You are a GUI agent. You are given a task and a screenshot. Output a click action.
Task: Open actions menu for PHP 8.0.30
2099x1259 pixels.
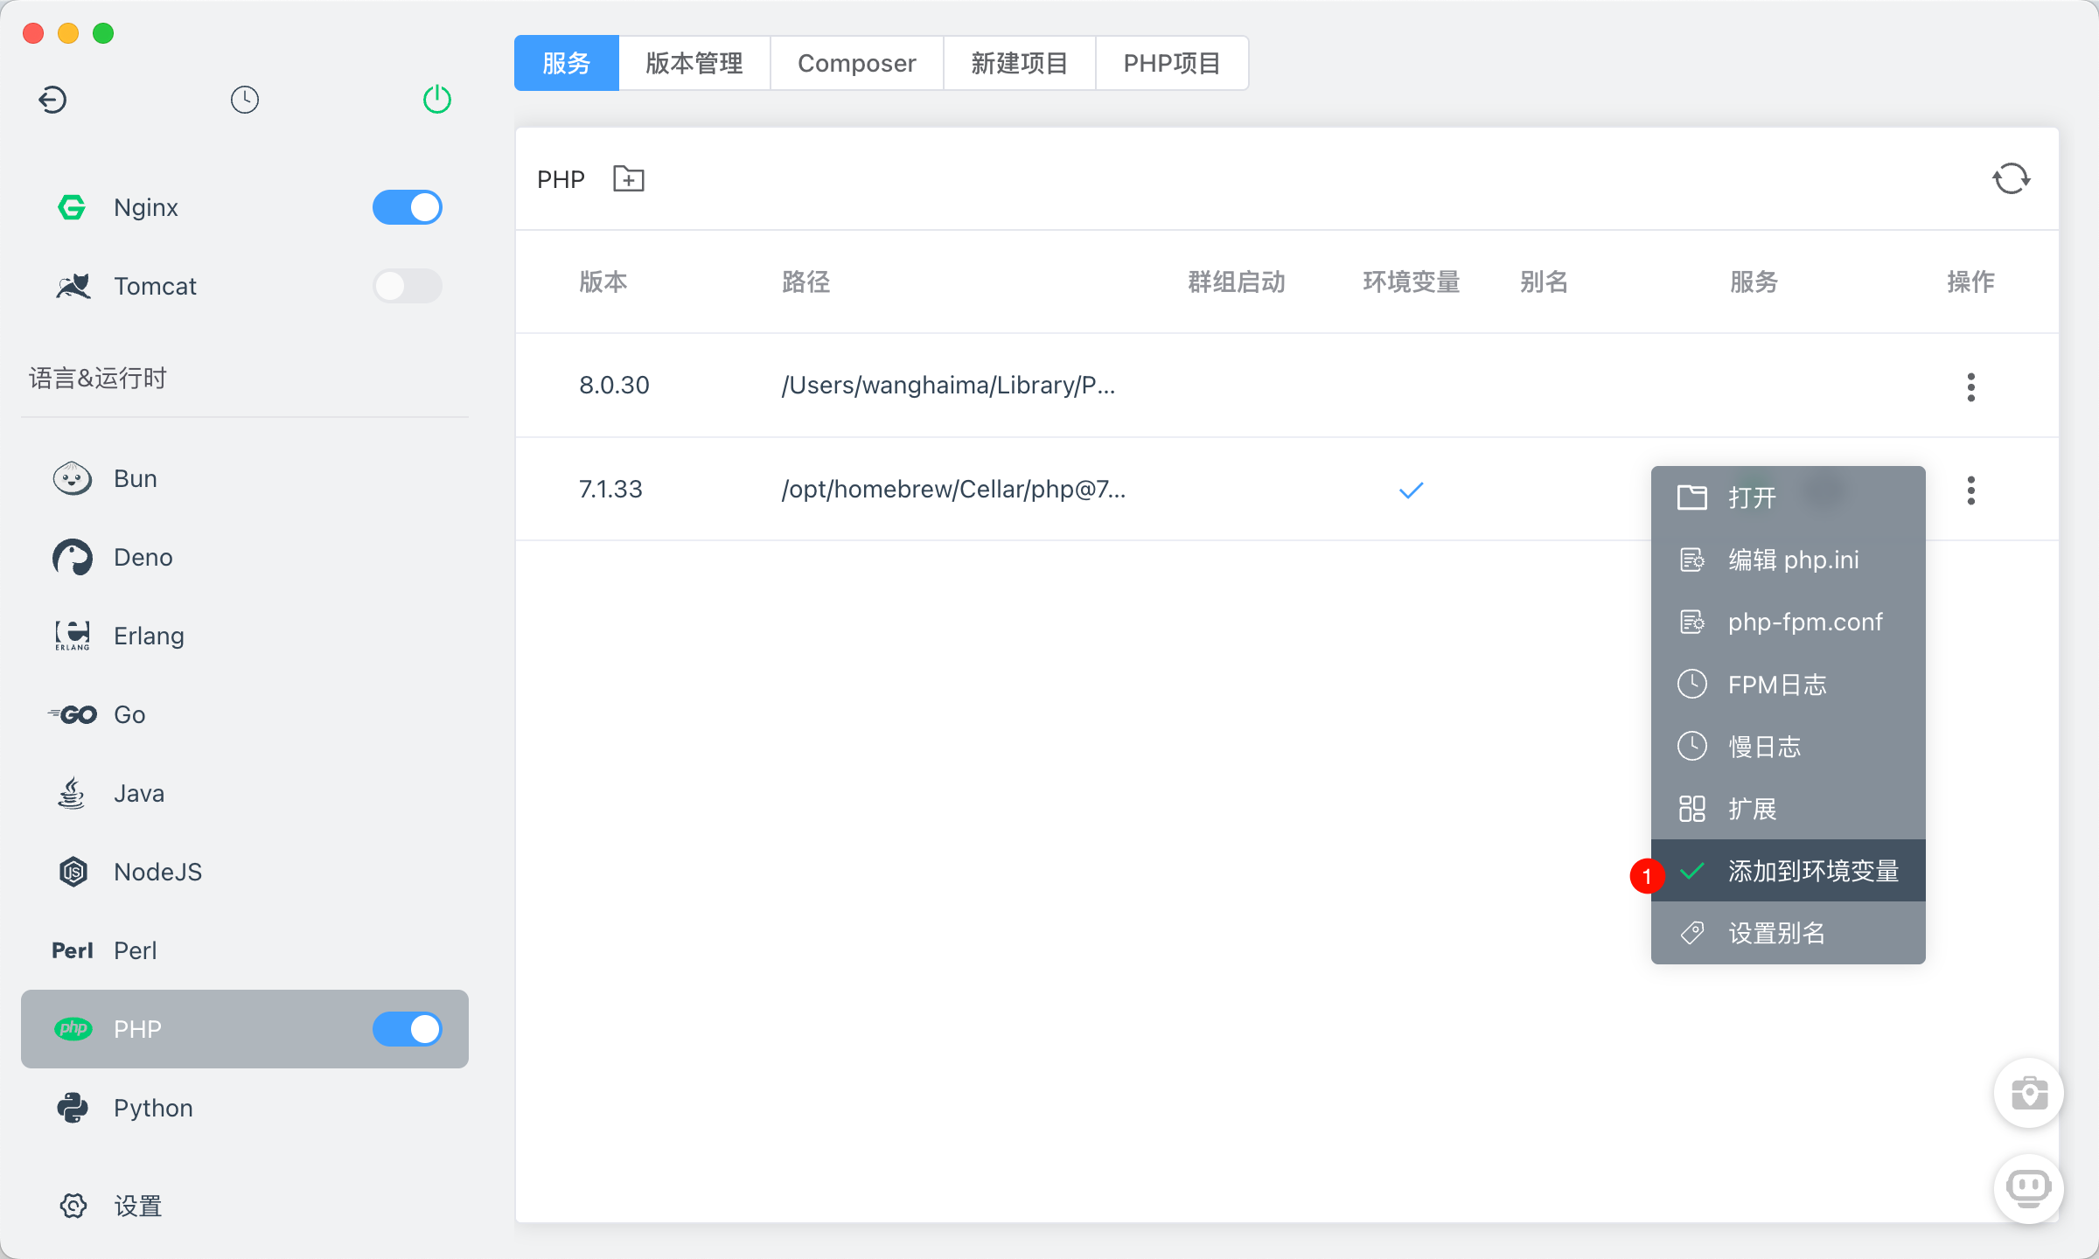coord(1971,386)
